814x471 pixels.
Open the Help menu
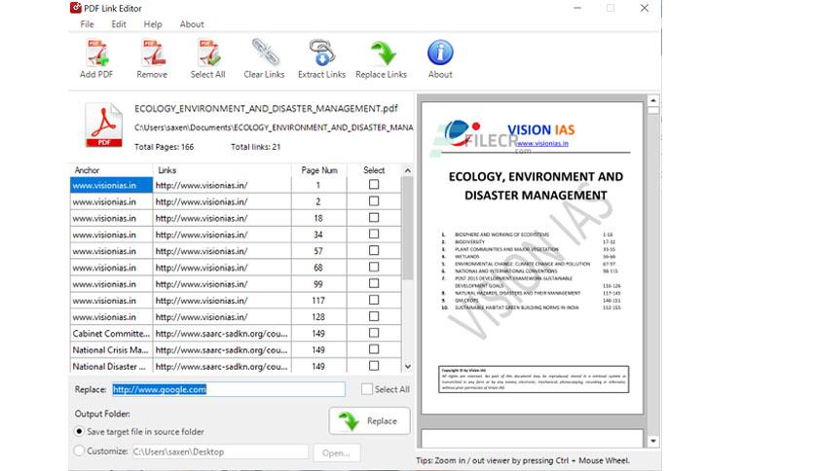[153, 24]
